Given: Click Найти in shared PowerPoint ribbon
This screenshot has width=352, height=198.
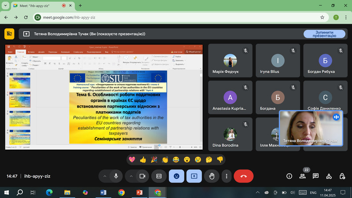Looking at the screenshot, I should [177, 57].
